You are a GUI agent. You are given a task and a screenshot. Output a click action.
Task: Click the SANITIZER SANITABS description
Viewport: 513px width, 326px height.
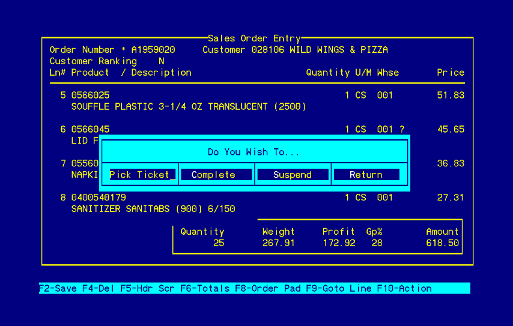pos(153,209)
